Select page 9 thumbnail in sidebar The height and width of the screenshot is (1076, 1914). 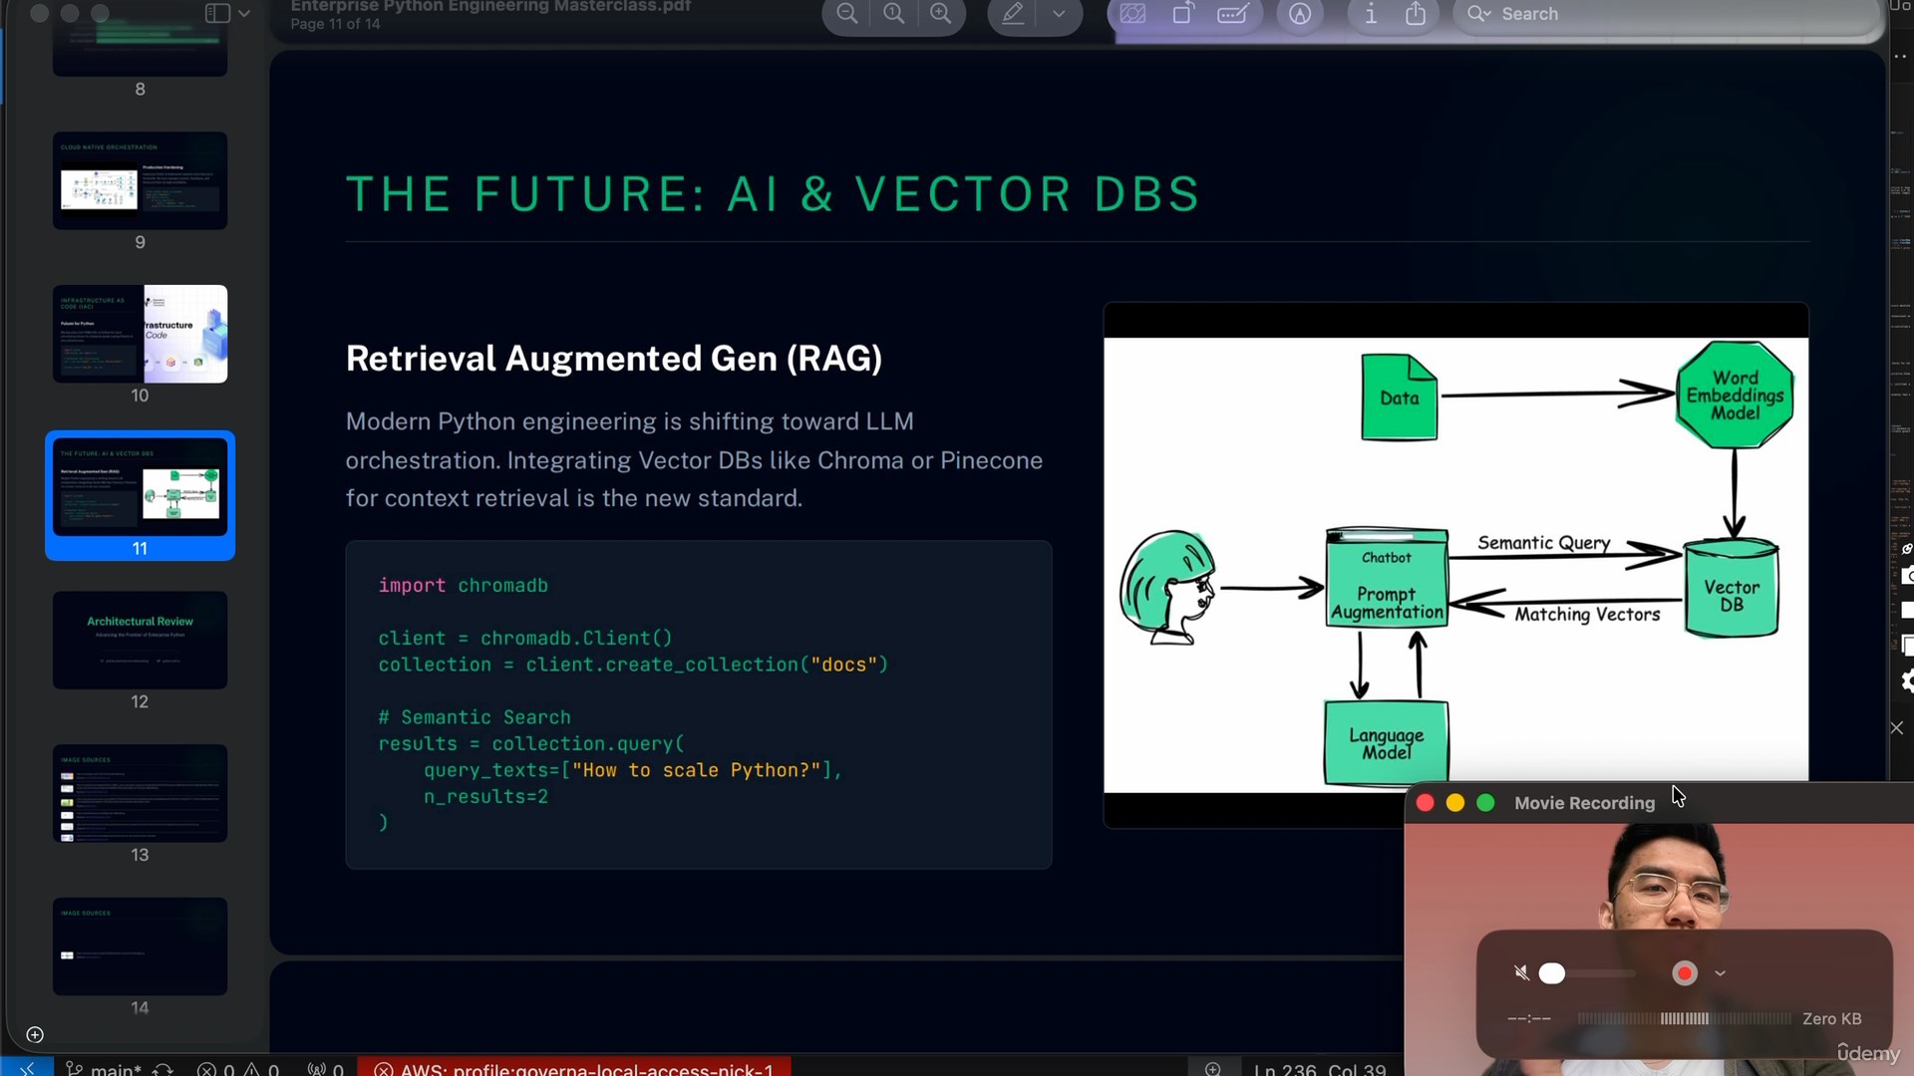tap(140, 180)
